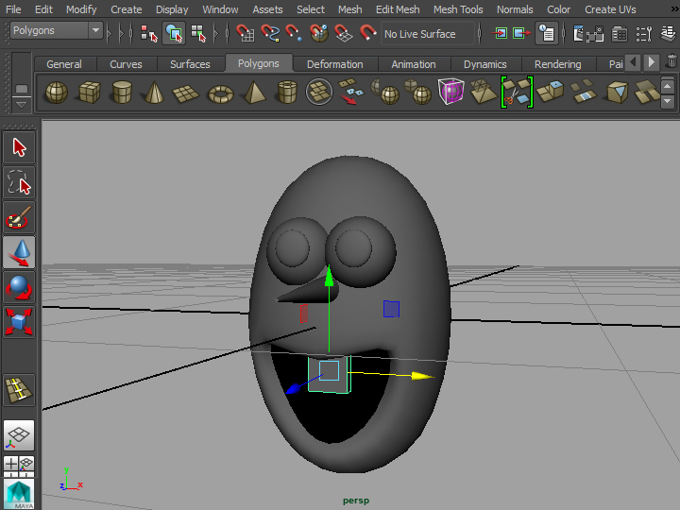Expand the collapsed status line section after the Polygons dropdown
Image resolution: width=680 pixels, height=510 pixels.
tap(110, 33)
